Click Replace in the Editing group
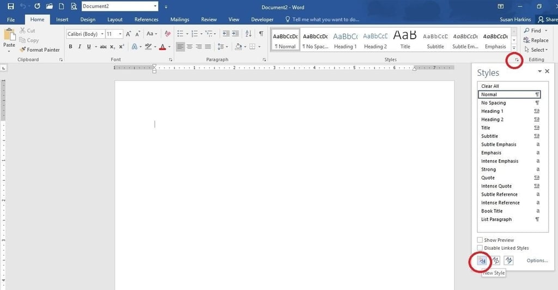This screenshot has height=290, width=558. pos(536,40)
